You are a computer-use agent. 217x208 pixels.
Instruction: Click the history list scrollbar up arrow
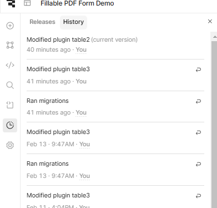pyautogui.click(x=215, y=37)
